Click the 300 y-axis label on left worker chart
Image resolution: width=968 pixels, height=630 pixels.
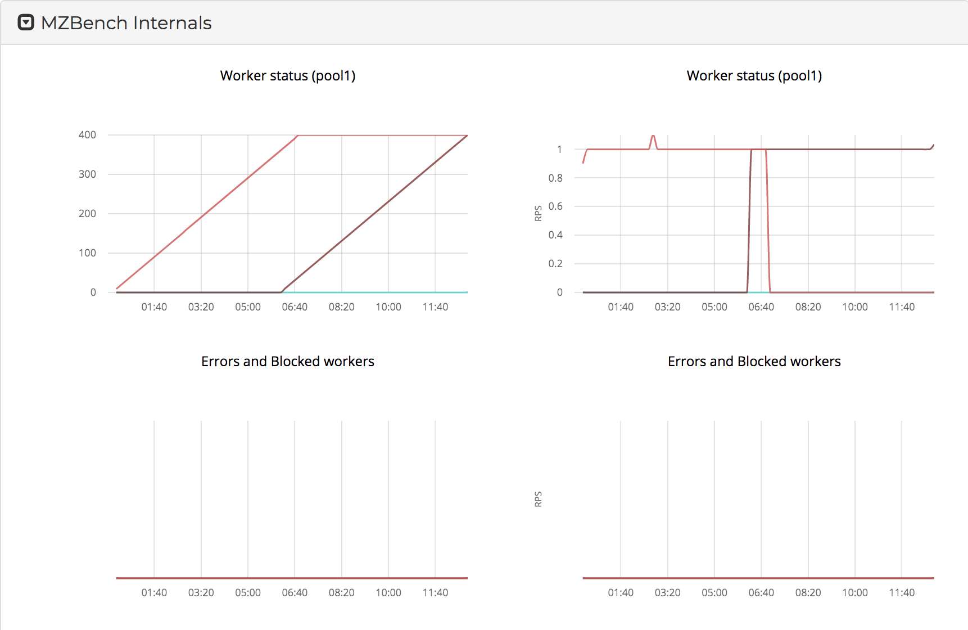87,174
